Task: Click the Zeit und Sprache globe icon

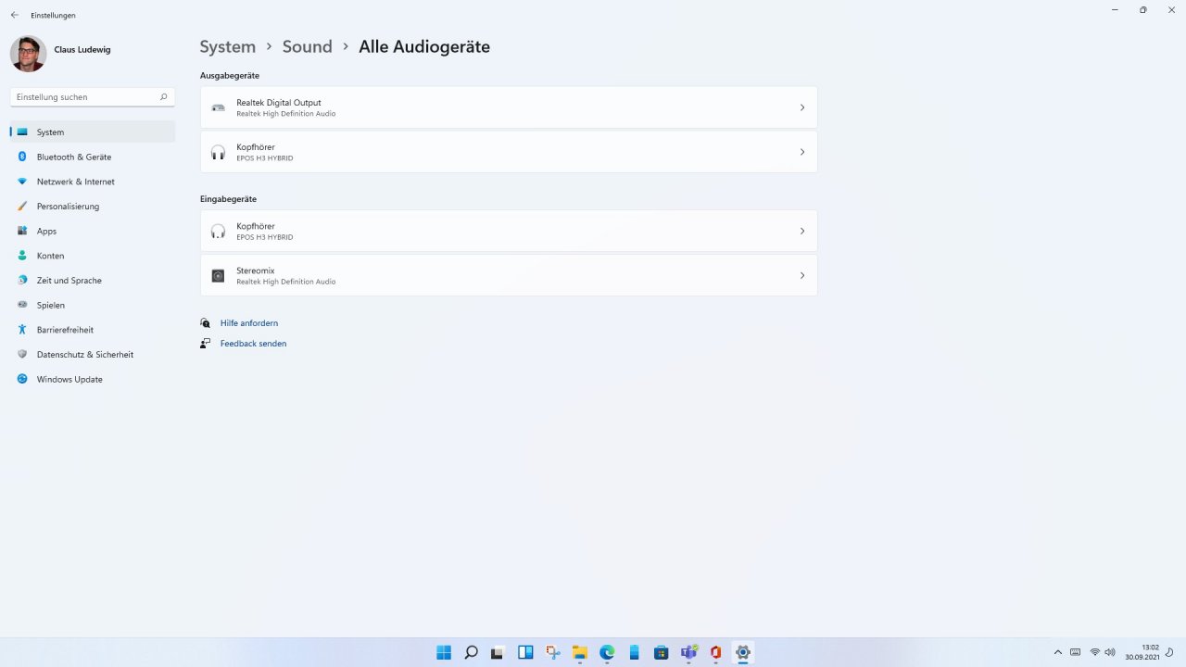Action: 22,280
